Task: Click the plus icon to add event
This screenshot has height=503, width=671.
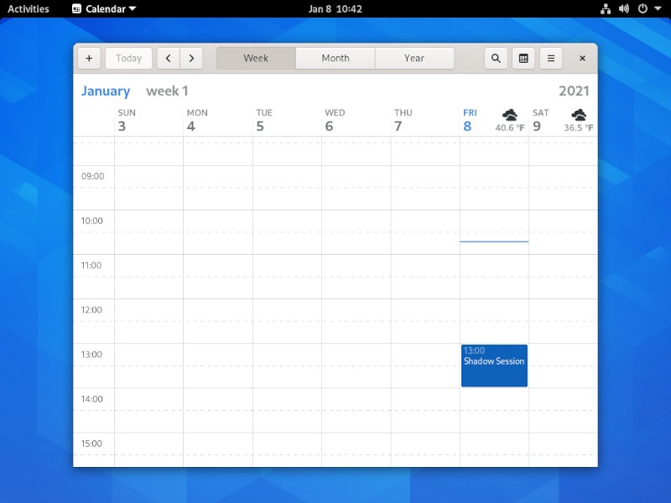Action: tap(89, 58)
